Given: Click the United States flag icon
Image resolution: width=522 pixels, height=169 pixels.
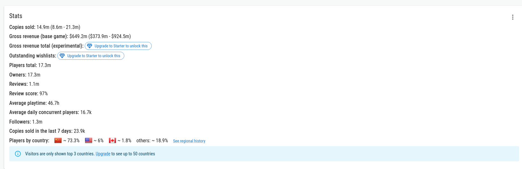Looking at the screenshot, I should (x=89, y=140).
